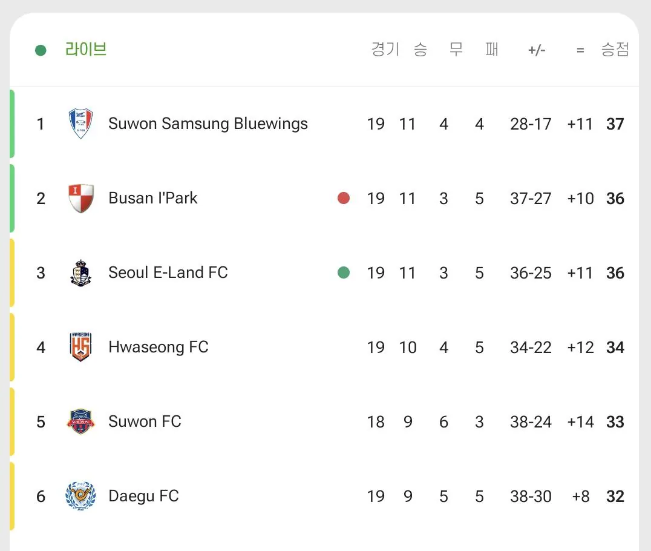Viewport: 651px width, 551px height.
Task: Sort table by 승점 column
Action: [615, 50]
